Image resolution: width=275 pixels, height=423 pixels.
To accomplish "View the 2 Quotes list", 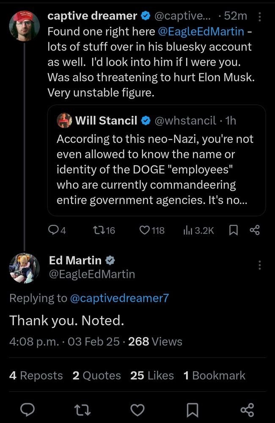I will tap(96, 375).
